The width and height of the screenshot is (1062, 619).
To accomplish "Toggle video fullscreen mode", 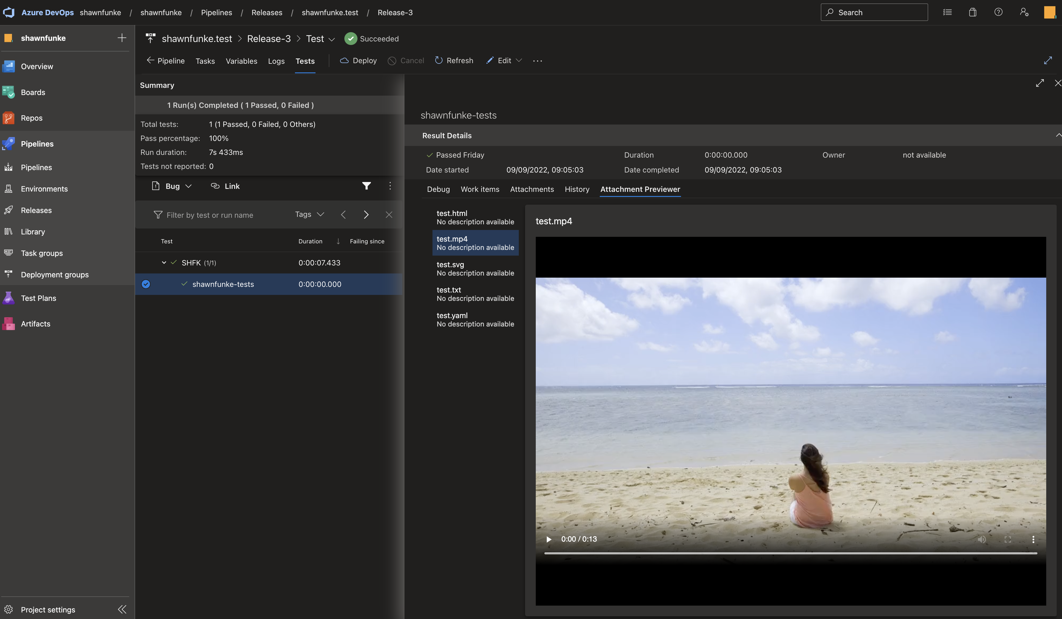I will coord(1008,539).
